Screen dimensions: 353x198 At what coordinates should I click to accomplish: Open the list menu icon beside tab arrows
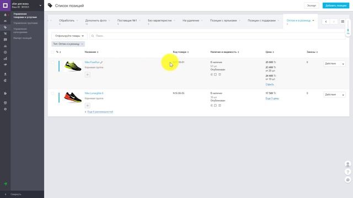click(x=343, y=21)
